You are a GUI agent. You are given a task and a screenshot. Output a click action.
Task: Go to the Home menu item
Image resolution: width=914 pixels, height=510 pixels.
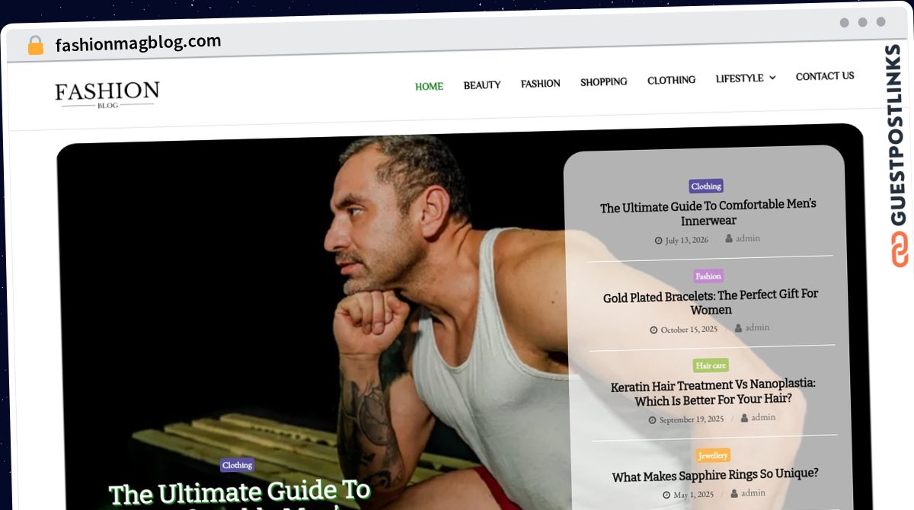429,87
